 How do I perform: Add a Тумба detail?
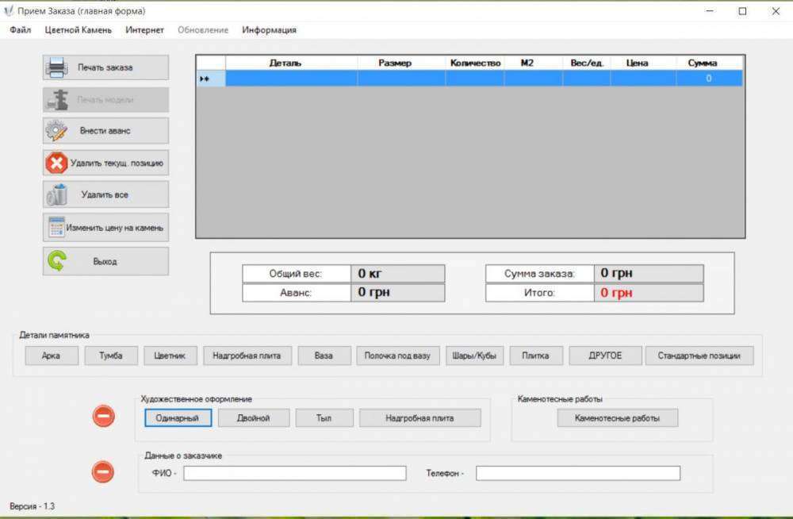[x=111, y=356]
